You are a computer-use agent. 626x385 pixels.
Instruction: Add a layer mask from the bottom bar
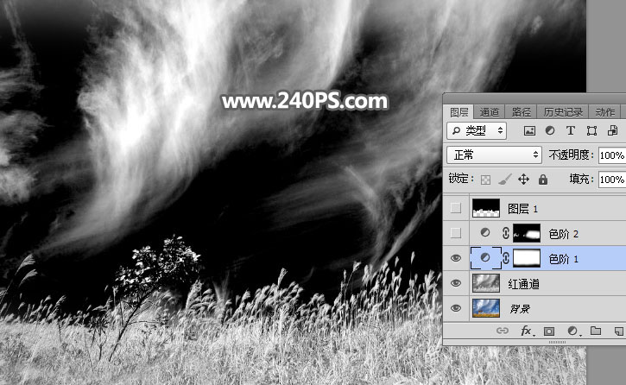click(548, 331)
